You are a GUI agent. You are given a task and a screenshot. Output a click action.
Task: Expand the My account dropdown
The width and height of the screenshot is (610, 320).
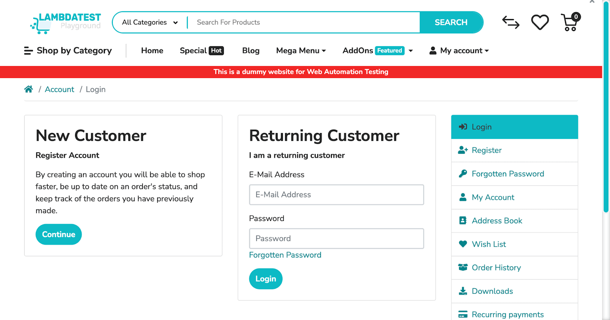459,51
